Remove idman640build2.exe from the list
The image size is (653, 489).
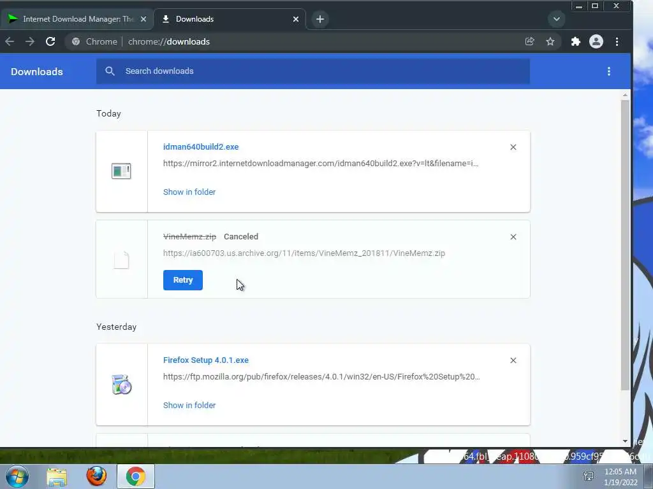pyautogui.click(x=513, y=147)
